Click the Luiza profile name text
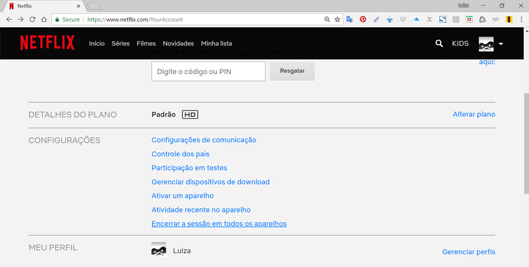The image size is (529, 267). [x=182, y=251]
